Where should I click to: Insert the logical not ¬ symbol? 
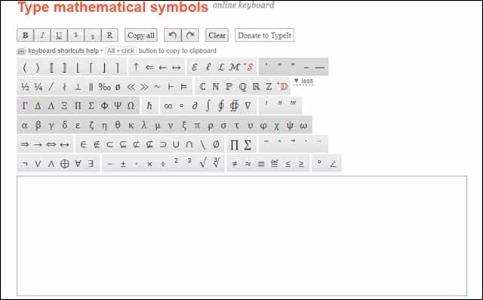tap(25, 164)
